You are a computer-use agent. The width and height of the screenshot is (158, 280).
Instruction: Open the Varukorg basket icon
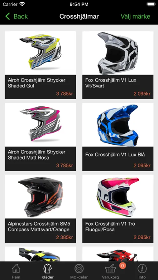click(x=110, y=269)
